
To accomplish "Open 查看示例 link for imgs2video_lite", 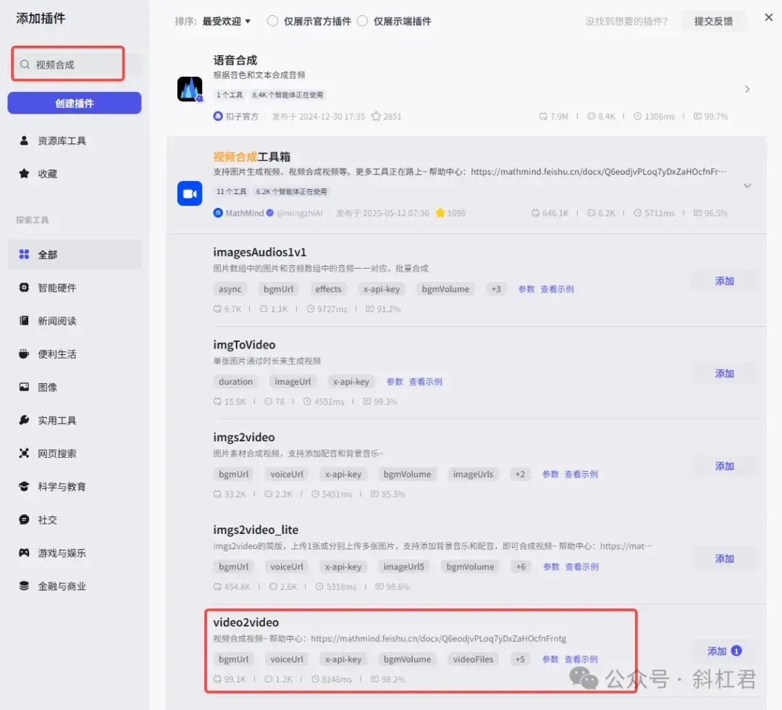I will (581, 567).
